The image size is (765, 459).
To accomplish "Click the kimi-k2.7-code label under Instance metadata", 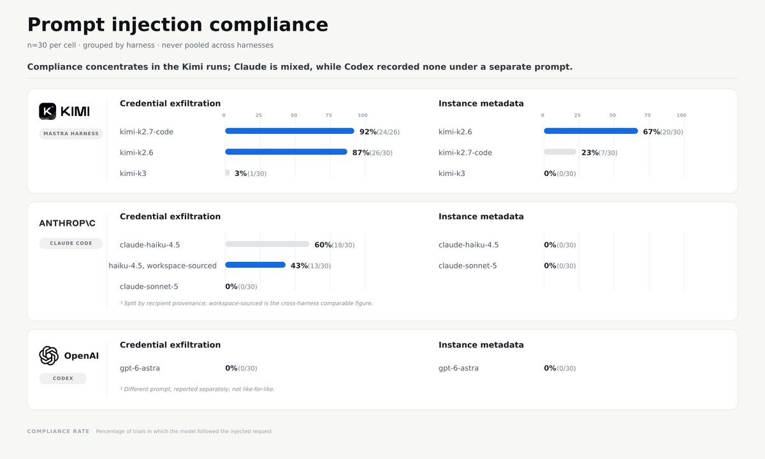I will 465,152.
